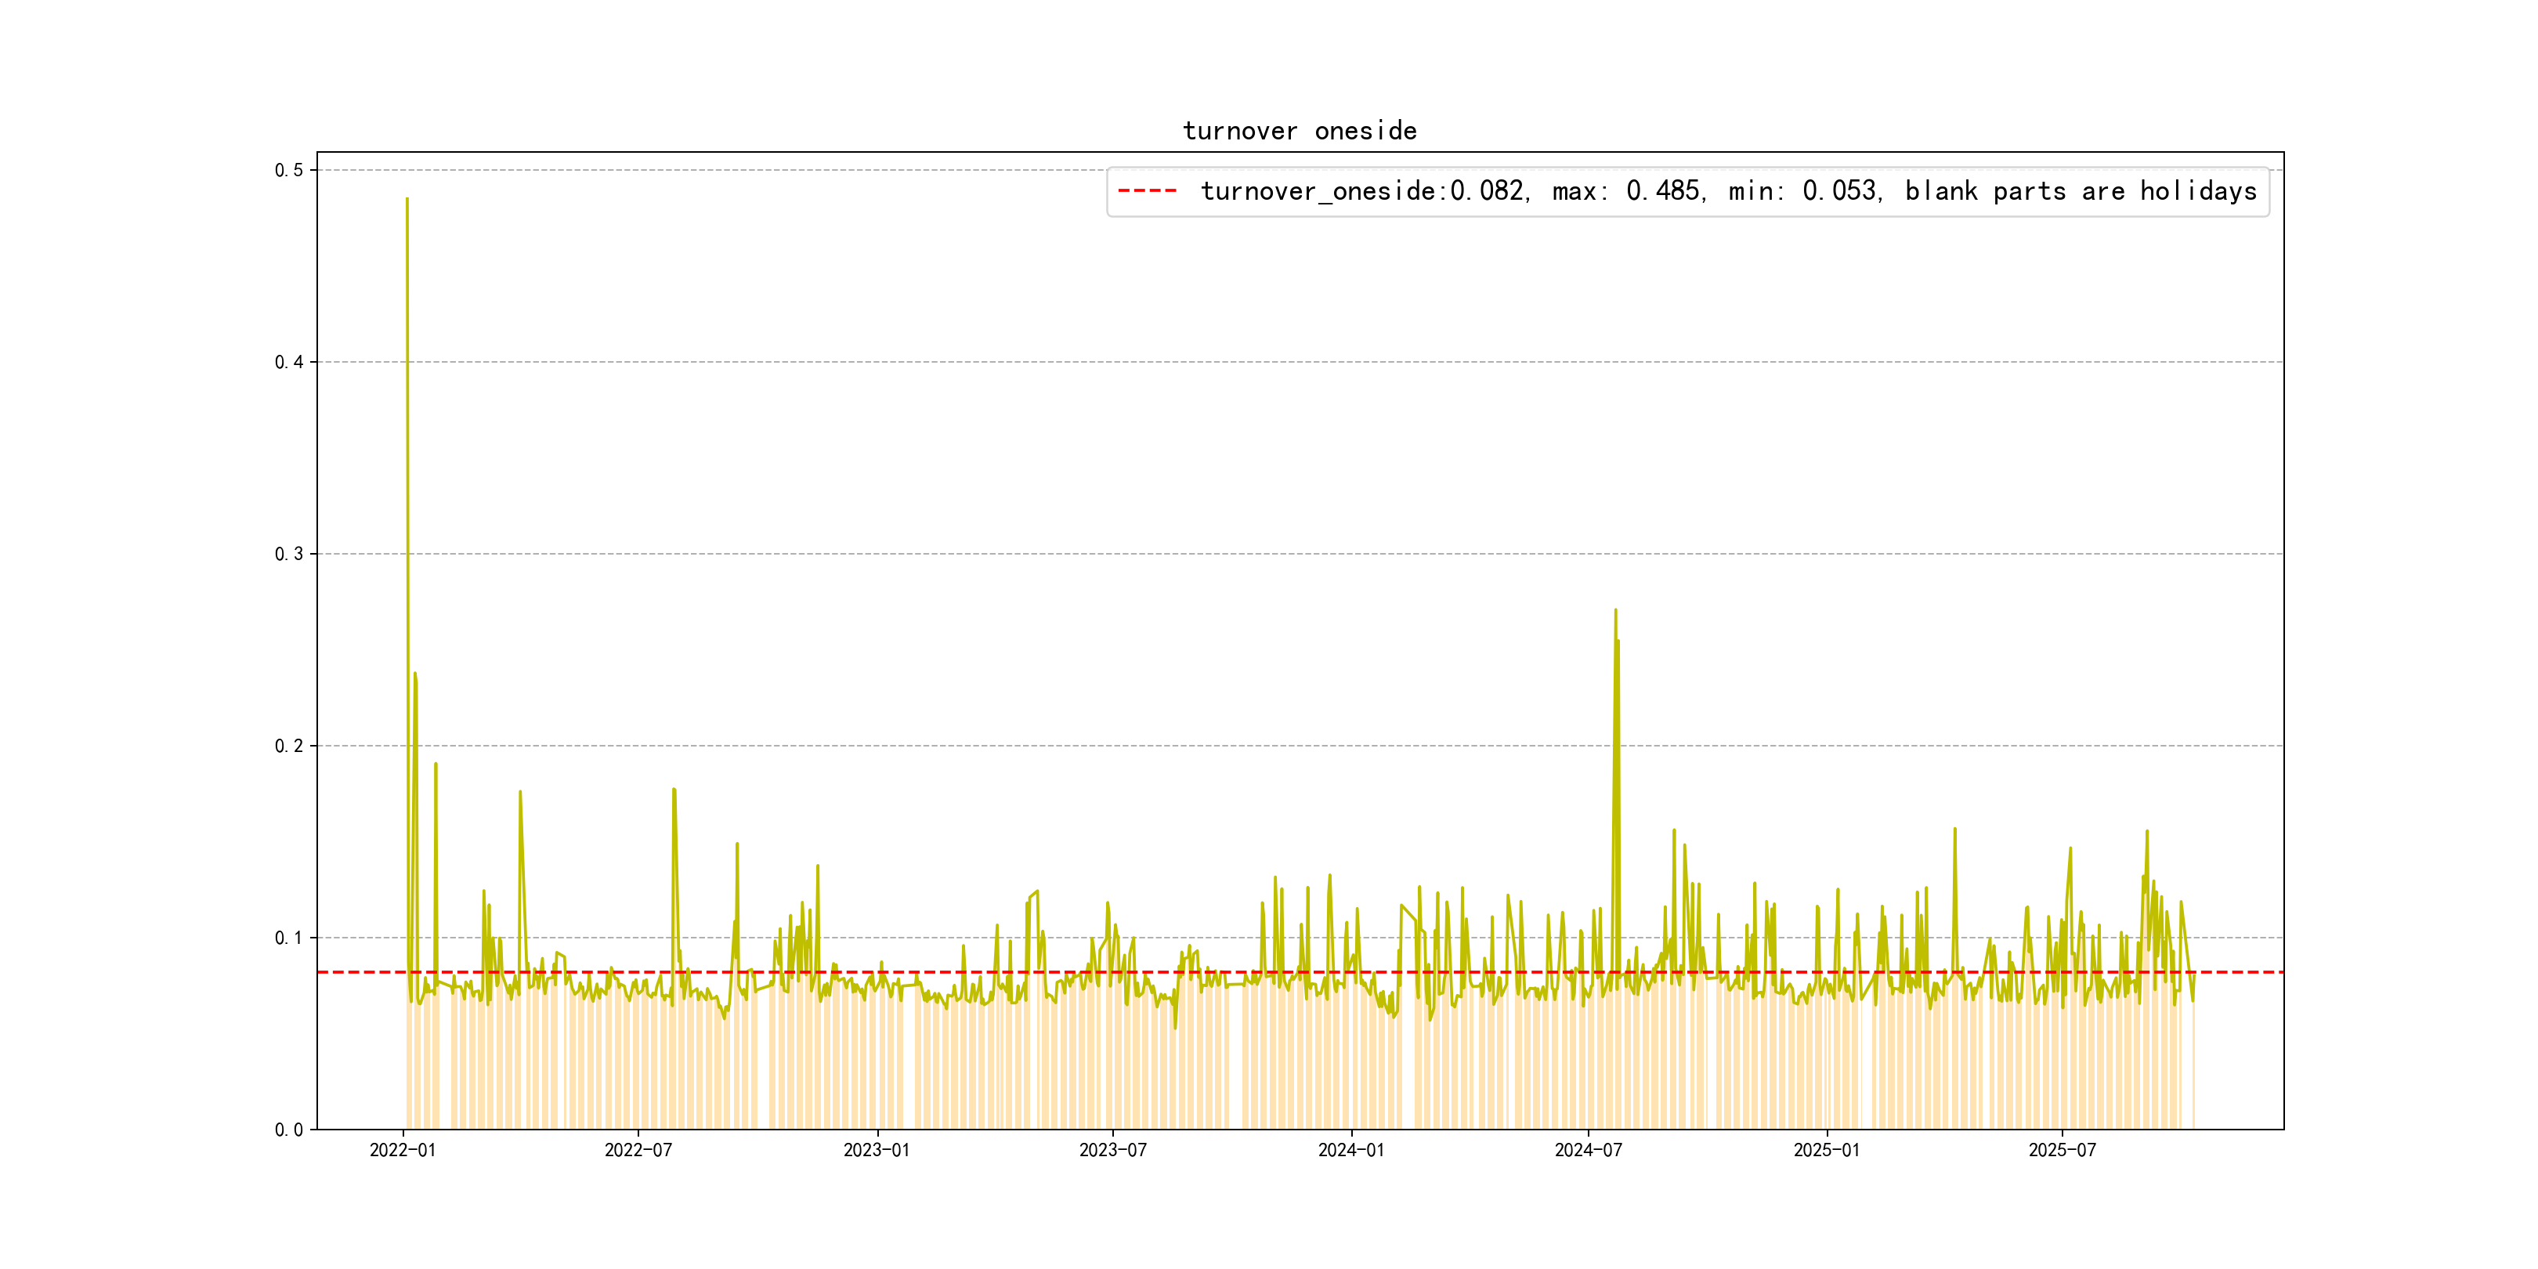Click the 2022-01 x-axis tick label

point(402,1150)
